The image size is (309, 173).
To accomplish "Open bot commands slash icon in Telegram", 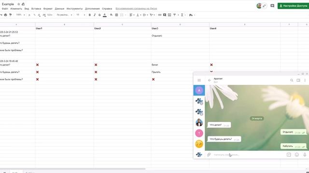I will tap(289, 155).
